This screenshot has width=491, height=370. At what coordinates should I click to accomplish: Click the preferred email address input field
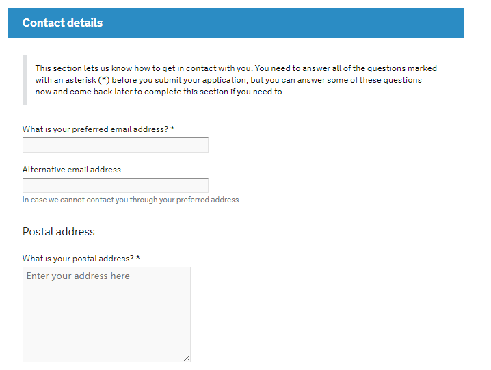tap(115, 145)
